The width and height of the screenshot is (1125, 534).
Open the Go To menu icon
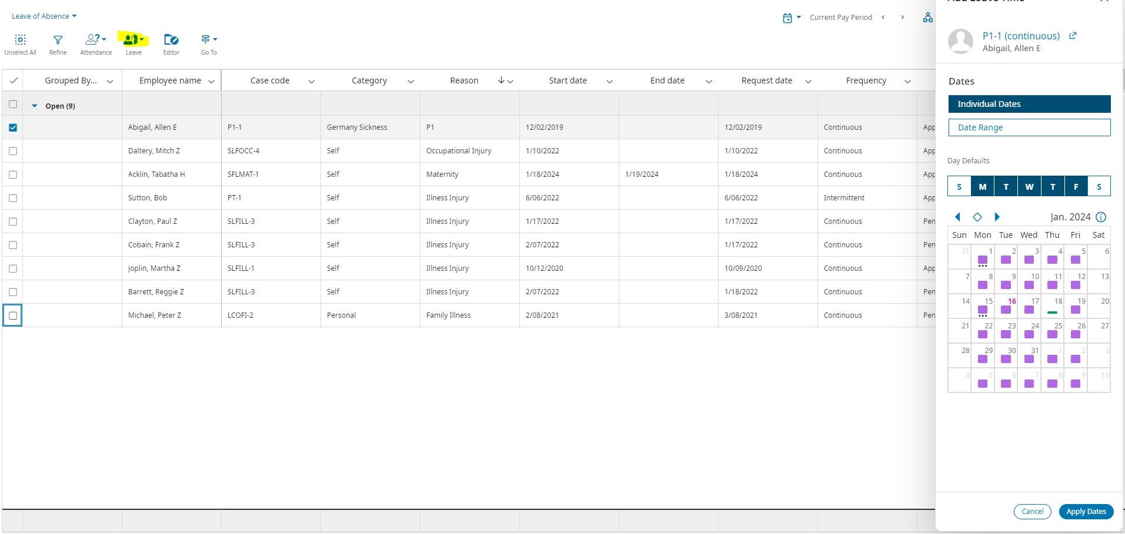pyautogui.click(x=209, y=40)
